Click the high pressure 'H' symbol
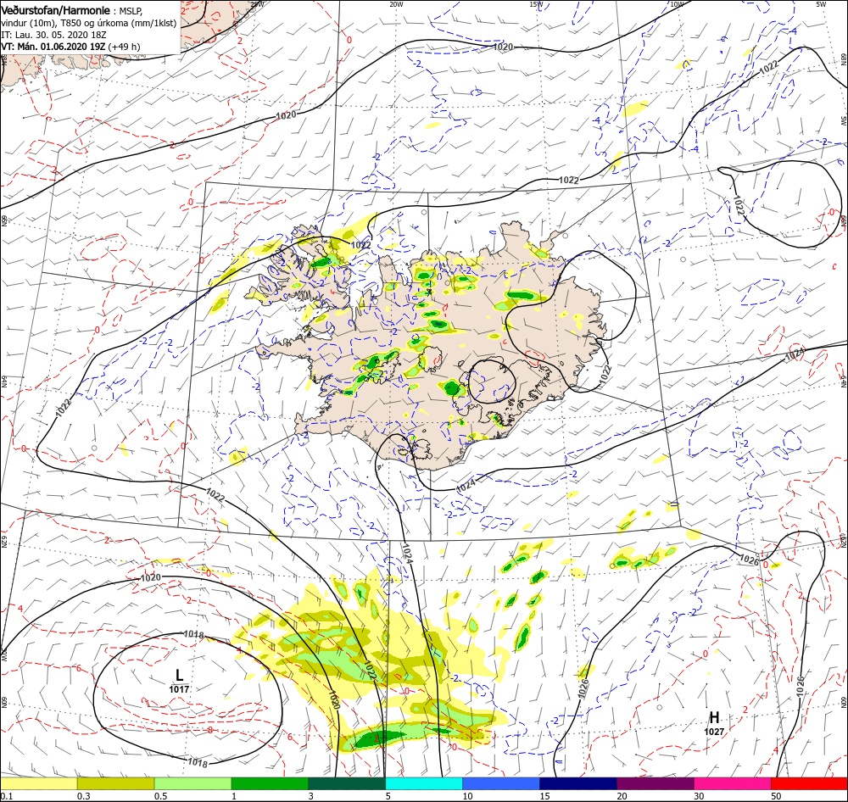 pyautogui.click(x=714, y=717)
